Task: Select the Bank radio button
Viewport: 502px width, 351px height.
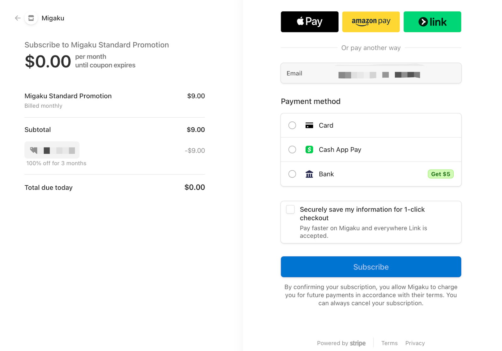Action: tap(292, 174)
